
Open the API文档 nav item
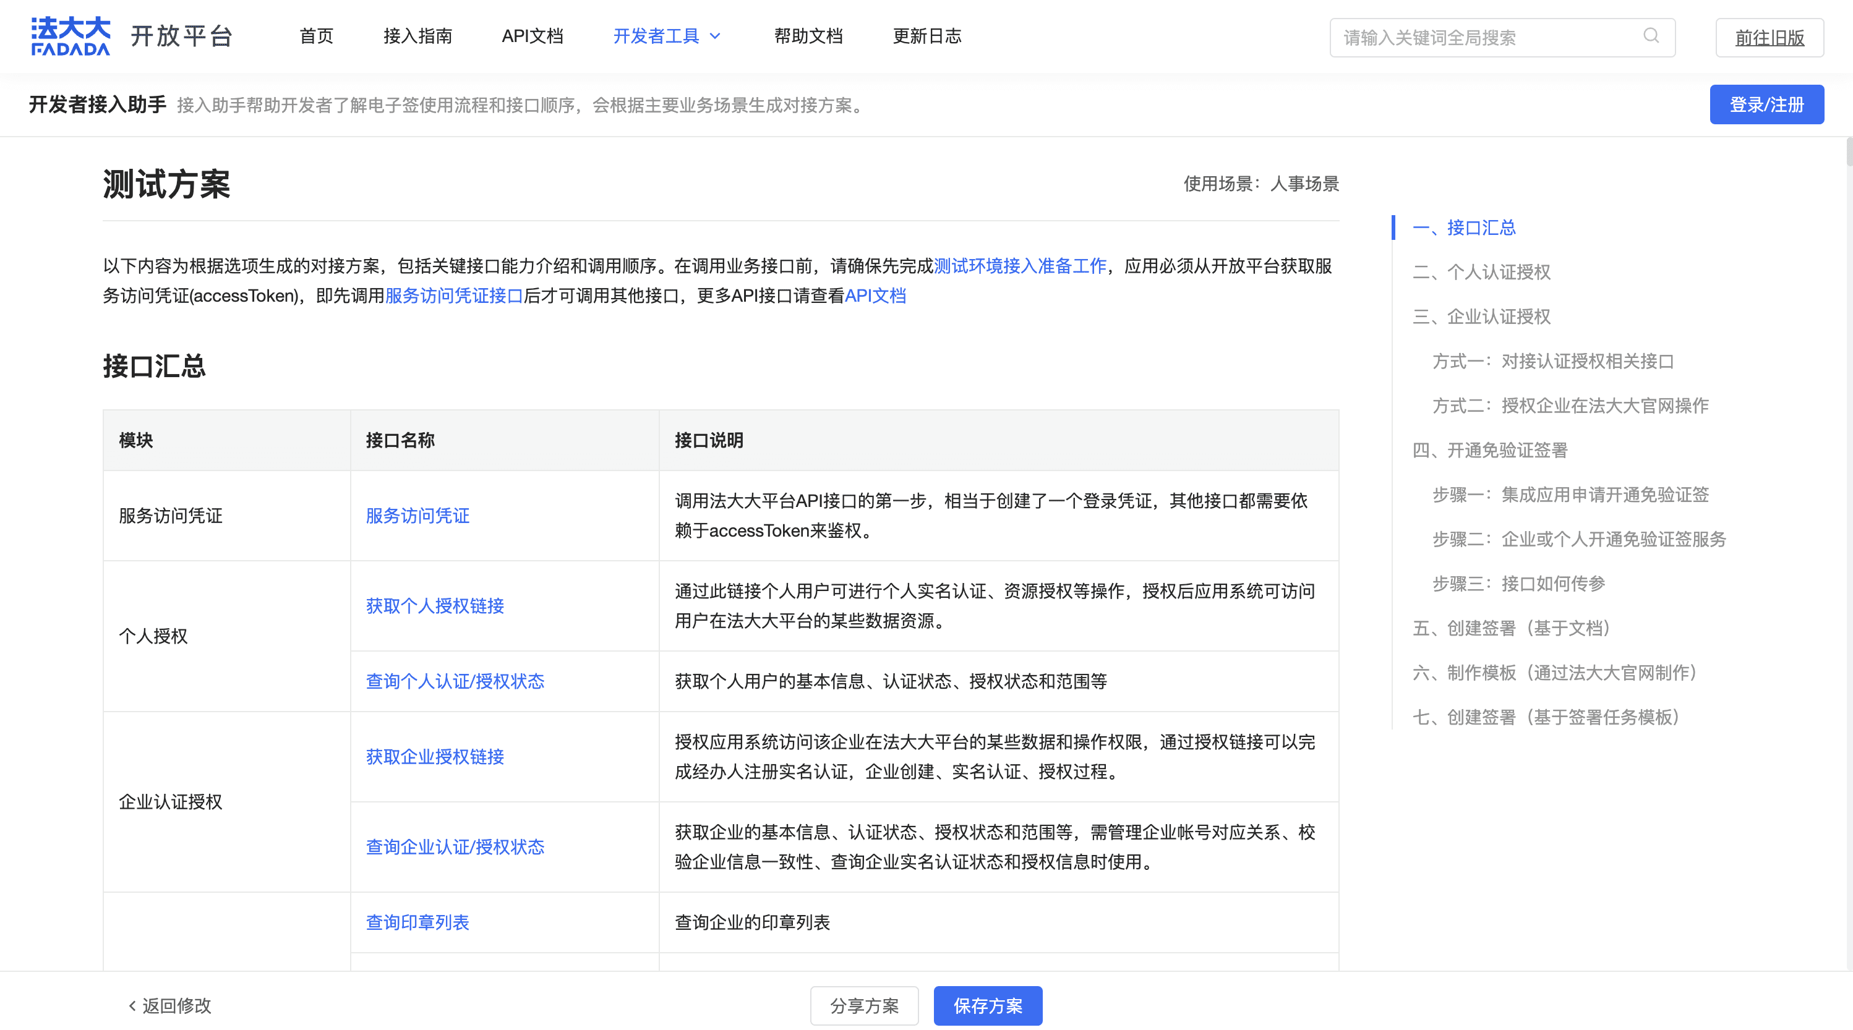click(533, 36)
